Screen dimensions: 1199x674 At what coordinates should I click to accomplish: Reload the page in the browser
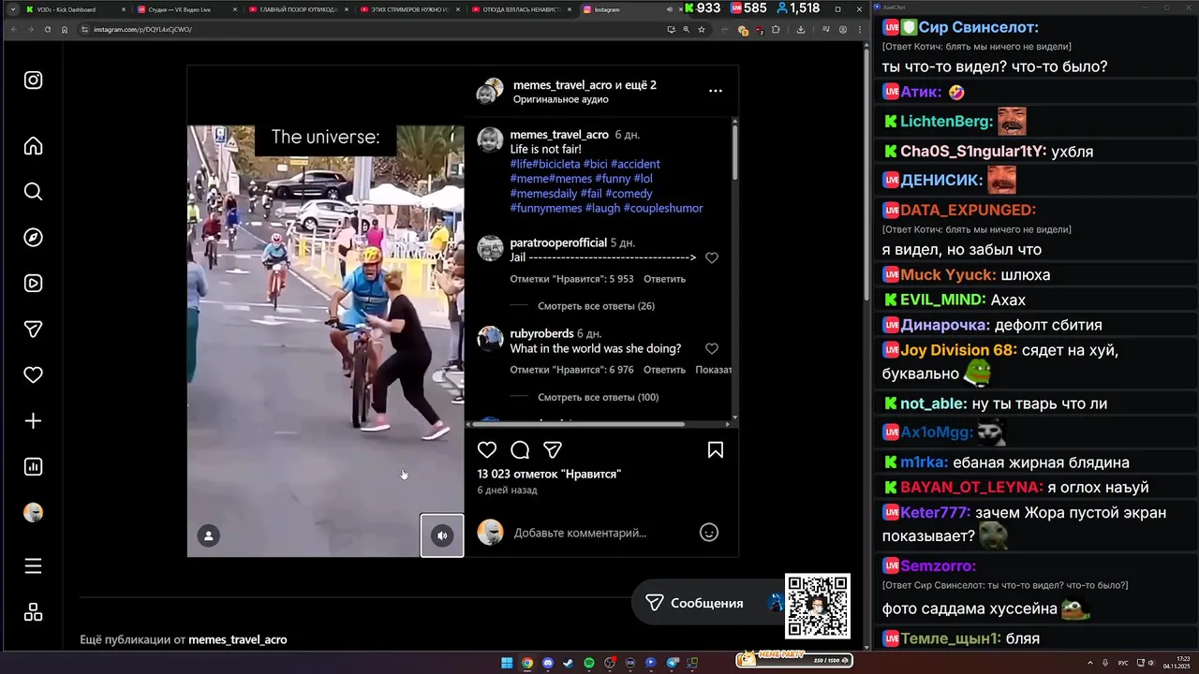pyautogui.click(x=47, y=29)
